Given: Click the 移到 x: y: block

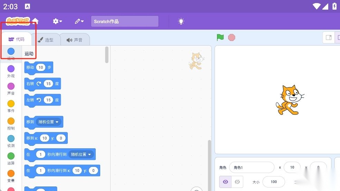Looking at the screenshot, I should pyautogui.click(x=46, y=139).
